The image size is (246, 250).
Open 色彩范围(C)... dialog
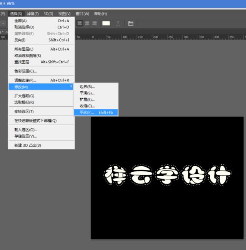[x=41, y=71]
